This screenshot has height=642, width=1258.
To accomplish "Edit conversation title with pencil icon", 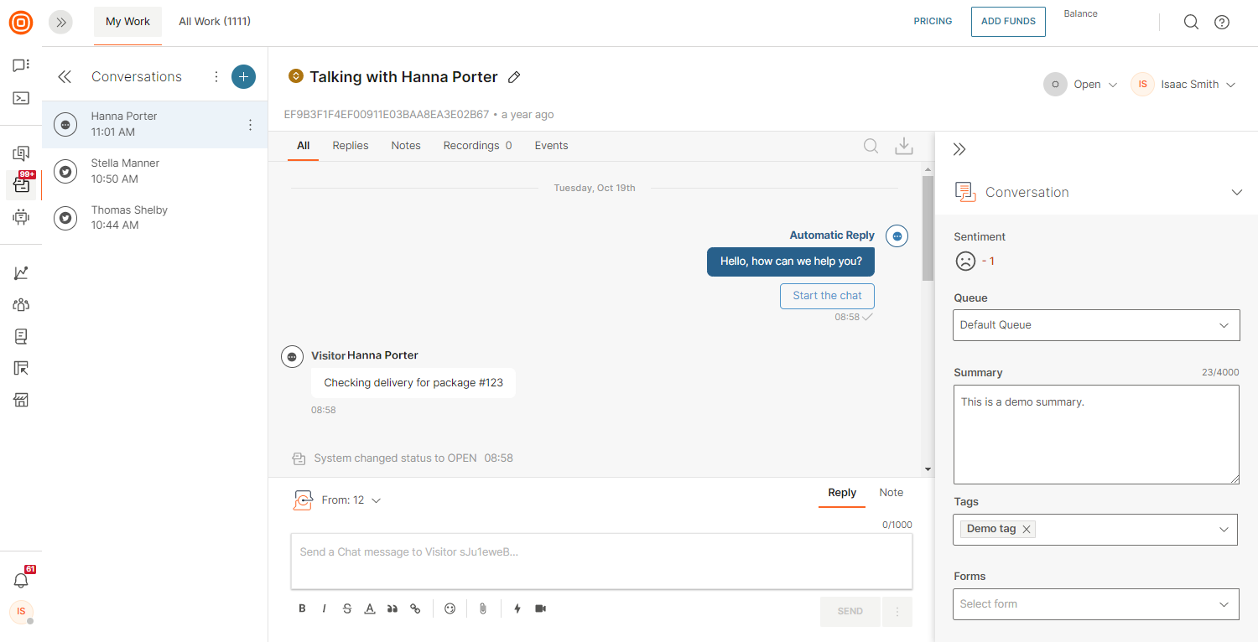I will tap(515, 77).
